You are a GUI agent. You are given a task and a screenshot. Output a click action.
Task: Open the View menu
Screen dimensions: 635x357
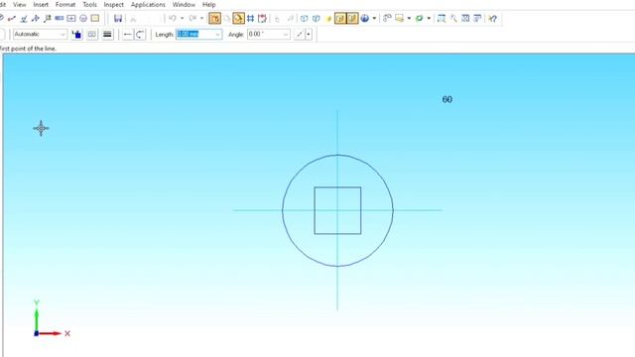pos(20,5)
